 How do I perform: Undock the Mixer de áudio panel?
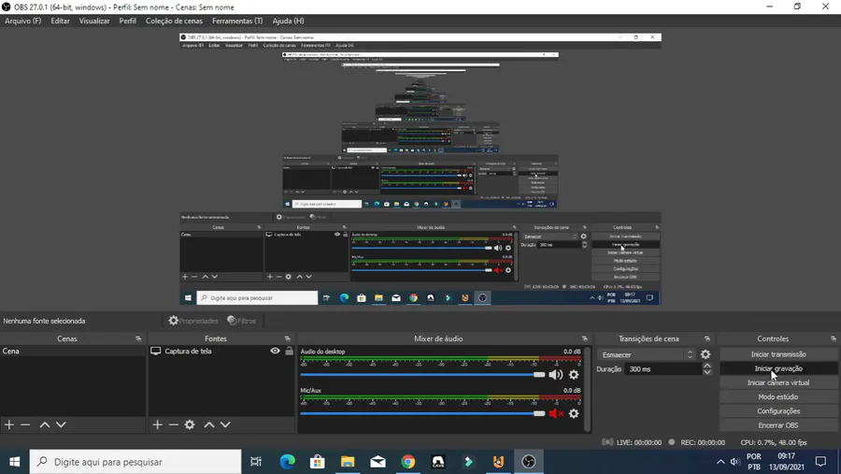tap(585, 338)
